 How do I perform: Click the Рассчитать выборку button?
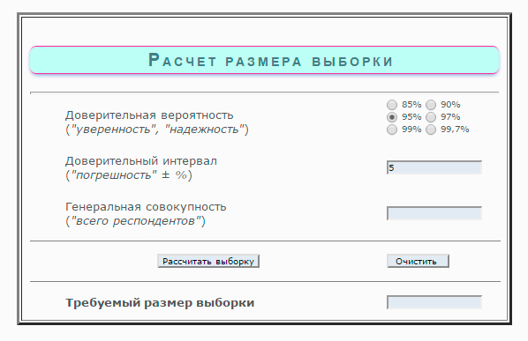[x=208, y=261]
